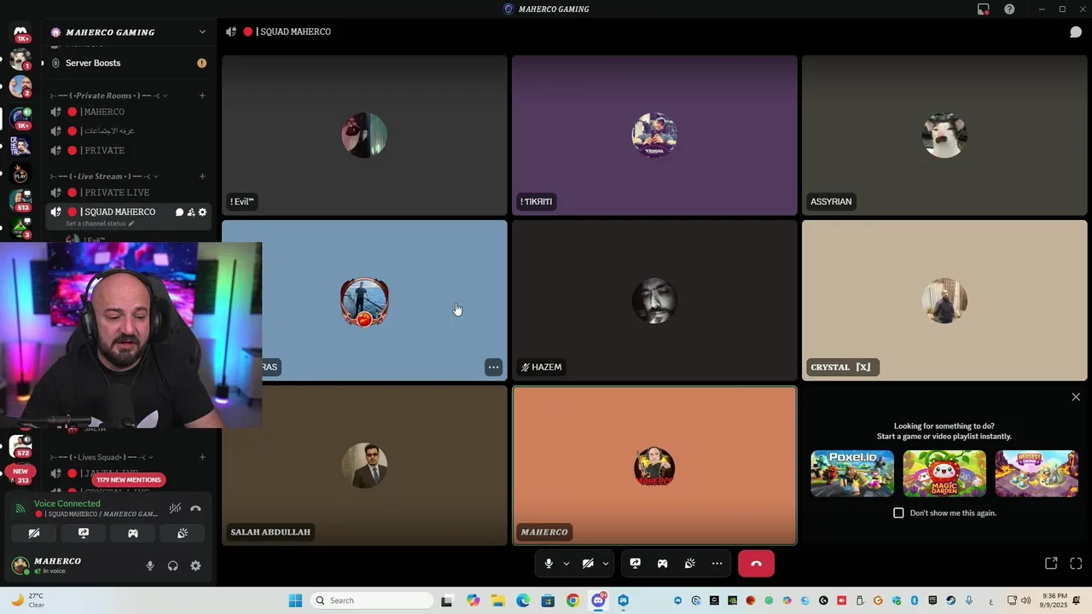Viewport: 1092px width, 614px height.
Task: Pop out the call window
Action: (1051, 564)
